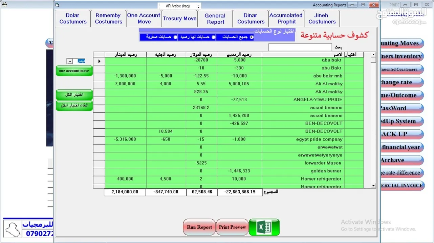Select the egypt pride company row name

[x=319, y=139]
